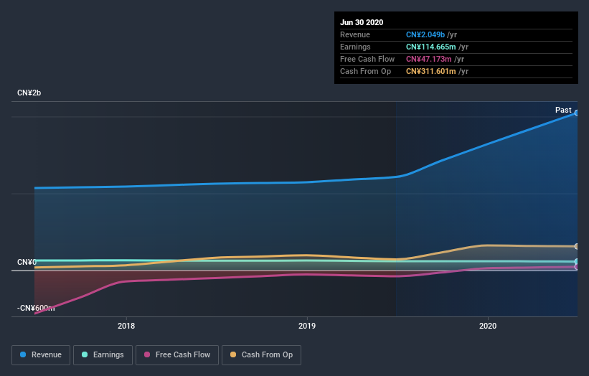Click the Revenue row label in tooltip

coord(355,34)
